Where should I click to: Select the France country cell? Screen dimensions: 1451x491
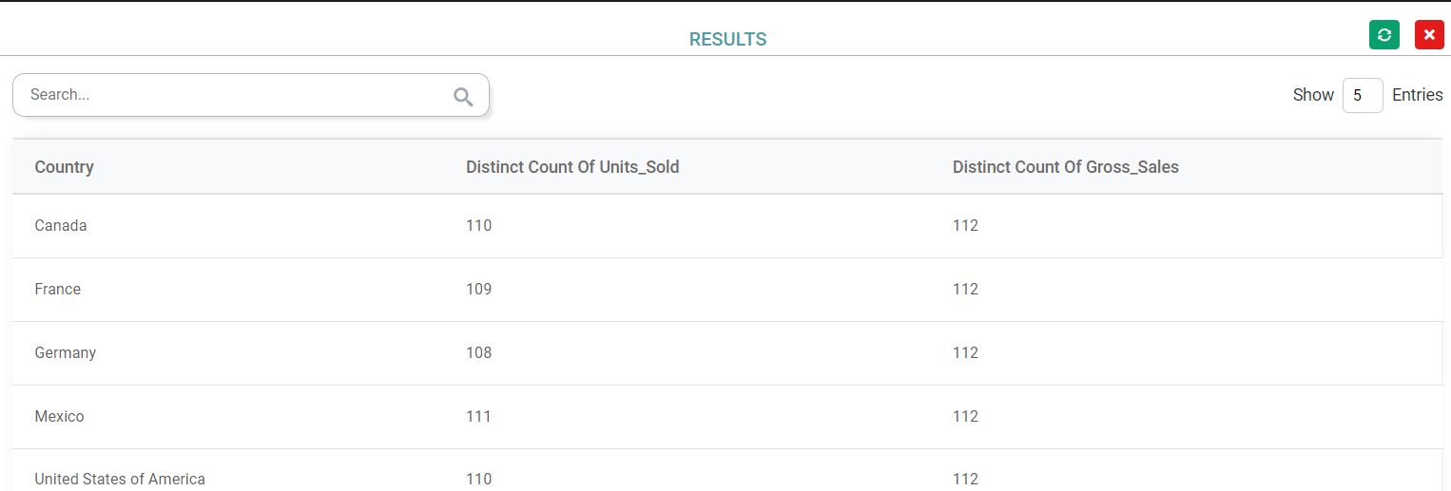click(x=57, y=290)
